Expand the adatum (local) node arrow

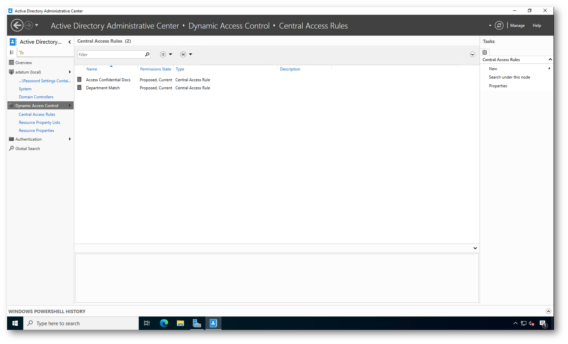[x=70, y=72]
